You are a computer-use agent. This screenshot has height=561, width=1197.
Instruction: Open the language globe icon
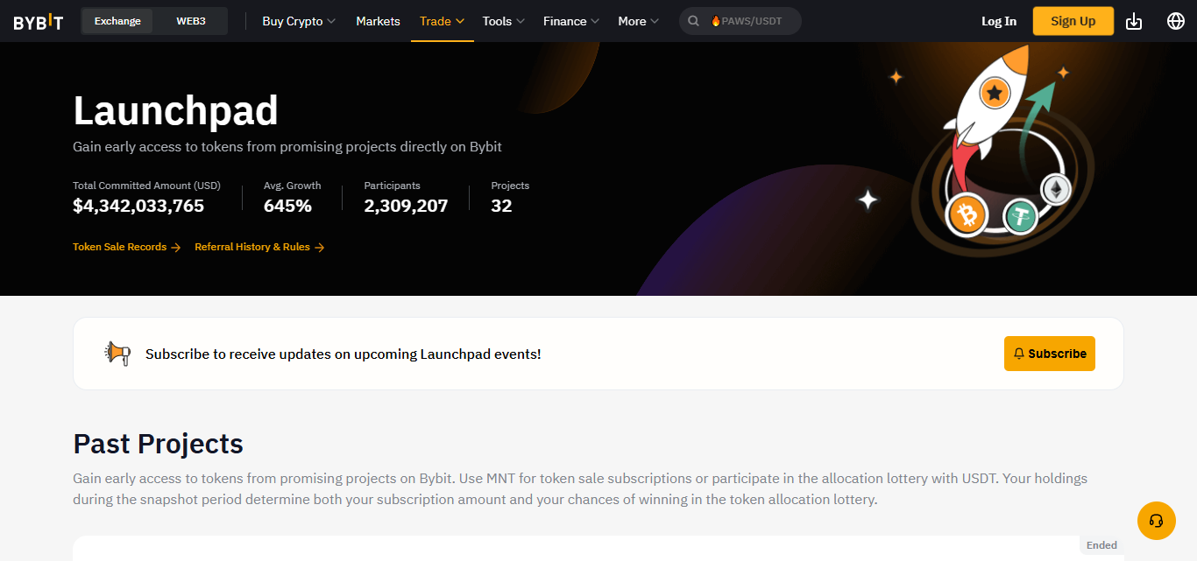1176,21
